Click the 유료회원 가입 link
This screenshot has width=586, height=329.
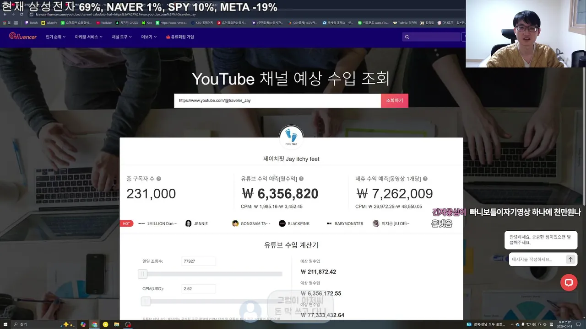pos(180,37)
